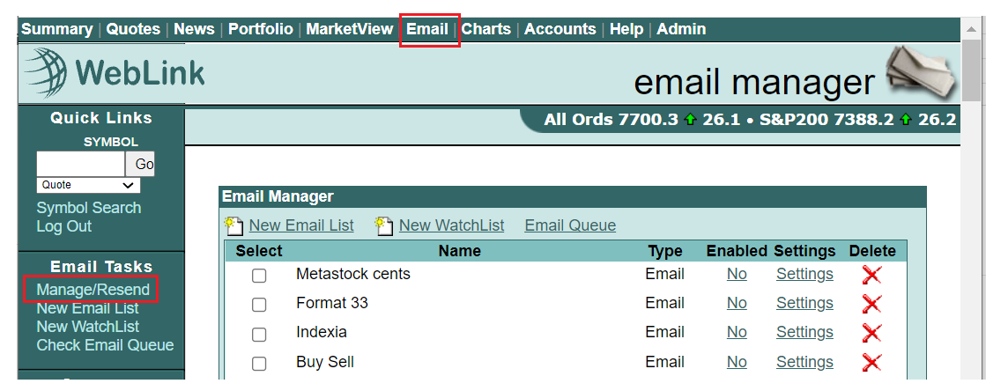Open Settings for Format 33
Viewport: 1008px width, 391px height.
804,303
